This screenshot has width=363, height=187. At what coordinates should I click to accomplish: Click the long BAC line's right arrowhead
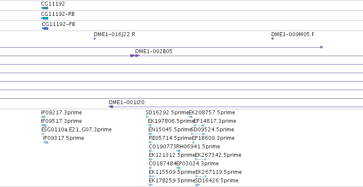click(322, 47)
